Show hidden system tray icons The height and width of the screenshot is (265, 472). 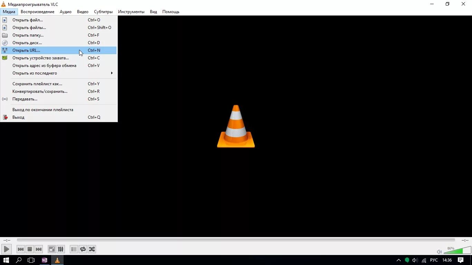(x=399, y=260)
